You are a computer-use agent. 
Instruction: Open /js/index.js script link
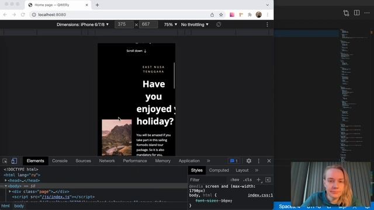tap(56, 197)
